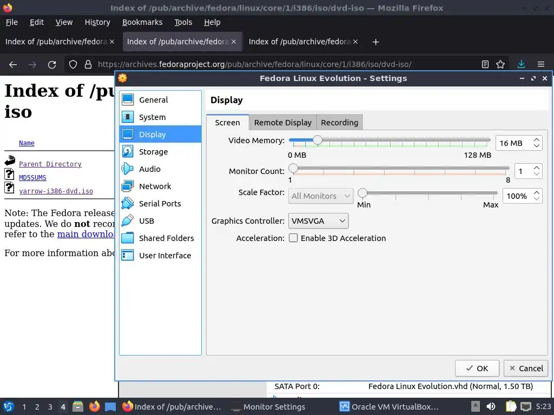Open the Firefox Edit menu
554x415 pixels.
(37, 22)
